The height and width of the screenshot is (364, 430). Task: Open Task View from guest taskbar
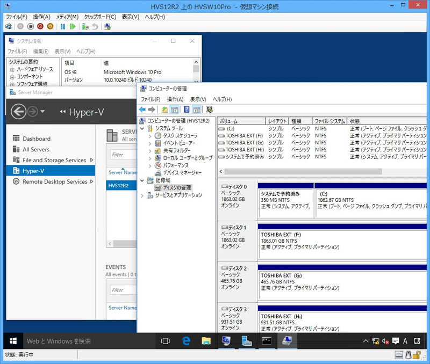pos(166,341)
